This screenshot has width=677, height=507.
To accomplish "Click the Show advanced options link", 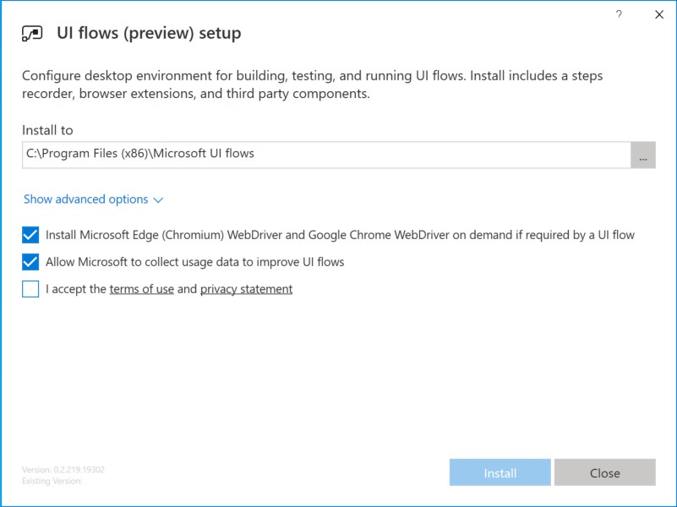I will [x=86, y=199].
